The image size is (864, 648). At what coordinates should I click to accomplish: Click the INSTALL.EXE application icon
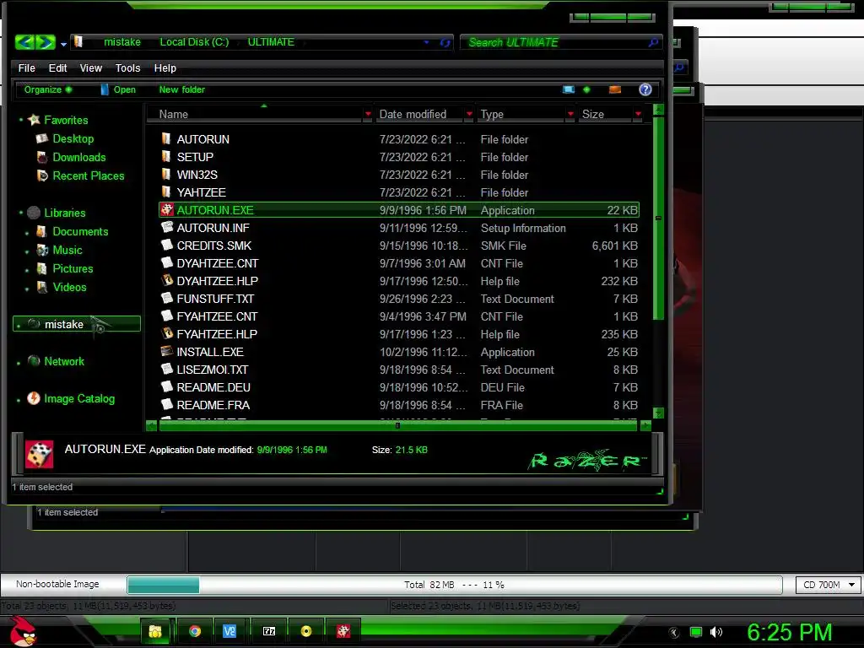click(167, 351)
